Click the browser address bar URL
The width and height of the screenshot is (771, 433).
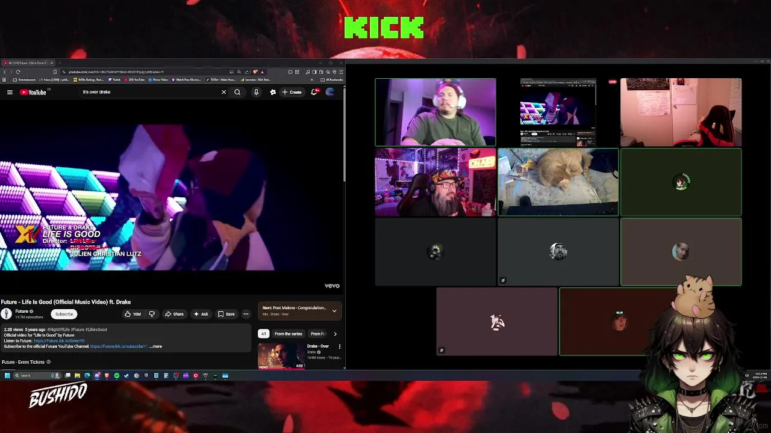coord(116,72)
